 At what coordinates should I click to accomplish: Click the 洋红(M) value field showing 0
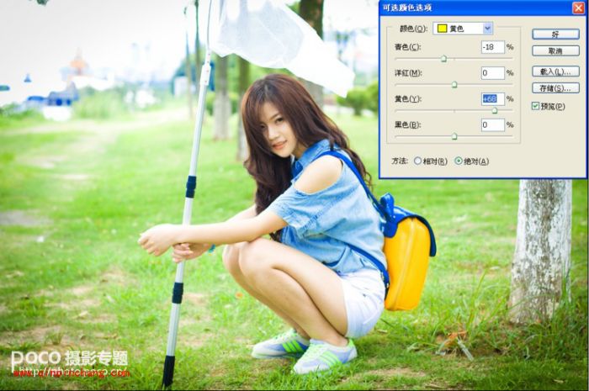coord(493,73)
